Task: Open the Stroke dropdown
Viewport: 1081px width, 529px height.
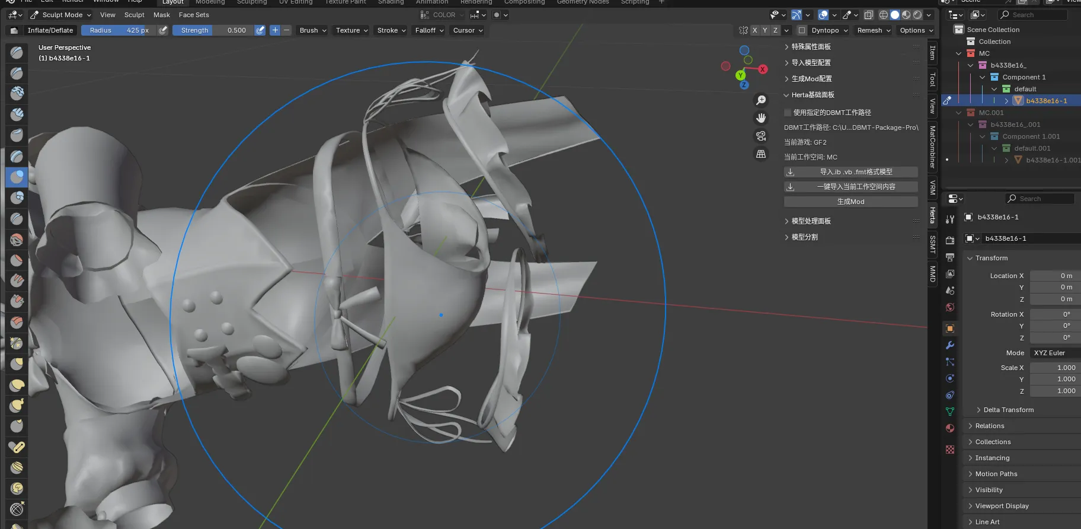Action: pyautogui.click(x=392, y=30)
